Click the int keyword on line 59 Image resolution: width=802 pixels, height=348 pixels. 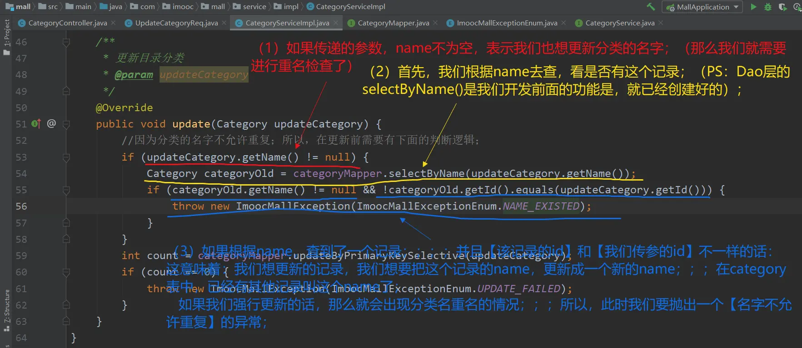(131, 255)
